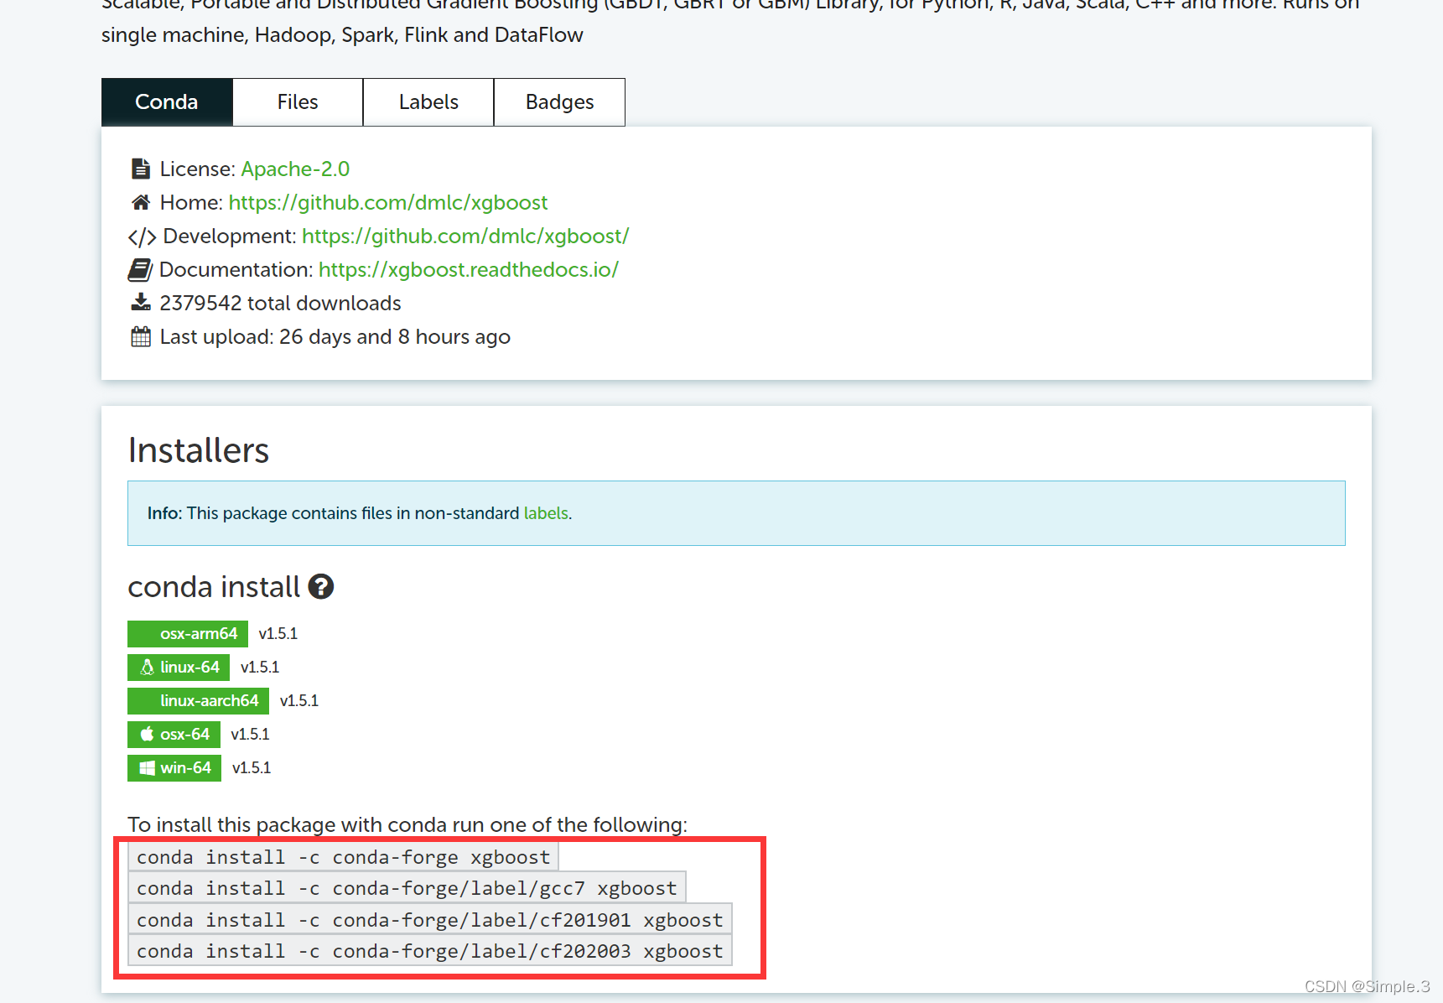Open the Apache-2.0 license link

(x=295, y=169)
